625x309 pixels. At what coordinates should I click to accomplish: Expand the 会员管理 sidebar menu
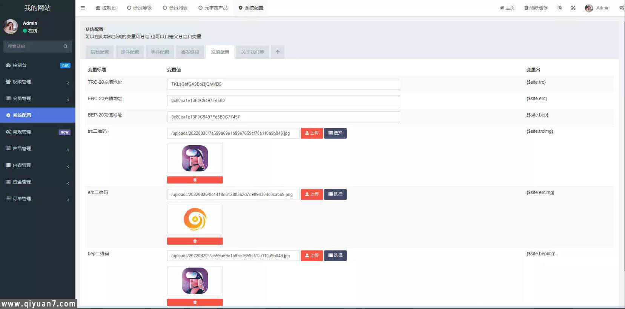[37, 98]
